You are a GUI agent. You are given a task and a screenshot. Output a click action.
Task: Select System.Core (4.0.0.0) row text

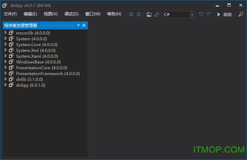(x=37, y=45)
